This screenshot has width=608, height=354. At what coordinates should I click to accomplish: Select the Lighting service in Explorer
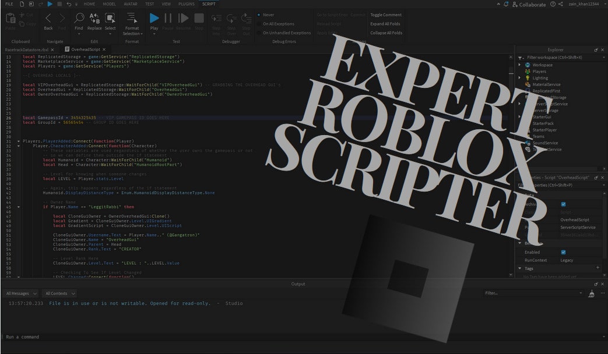540,78
